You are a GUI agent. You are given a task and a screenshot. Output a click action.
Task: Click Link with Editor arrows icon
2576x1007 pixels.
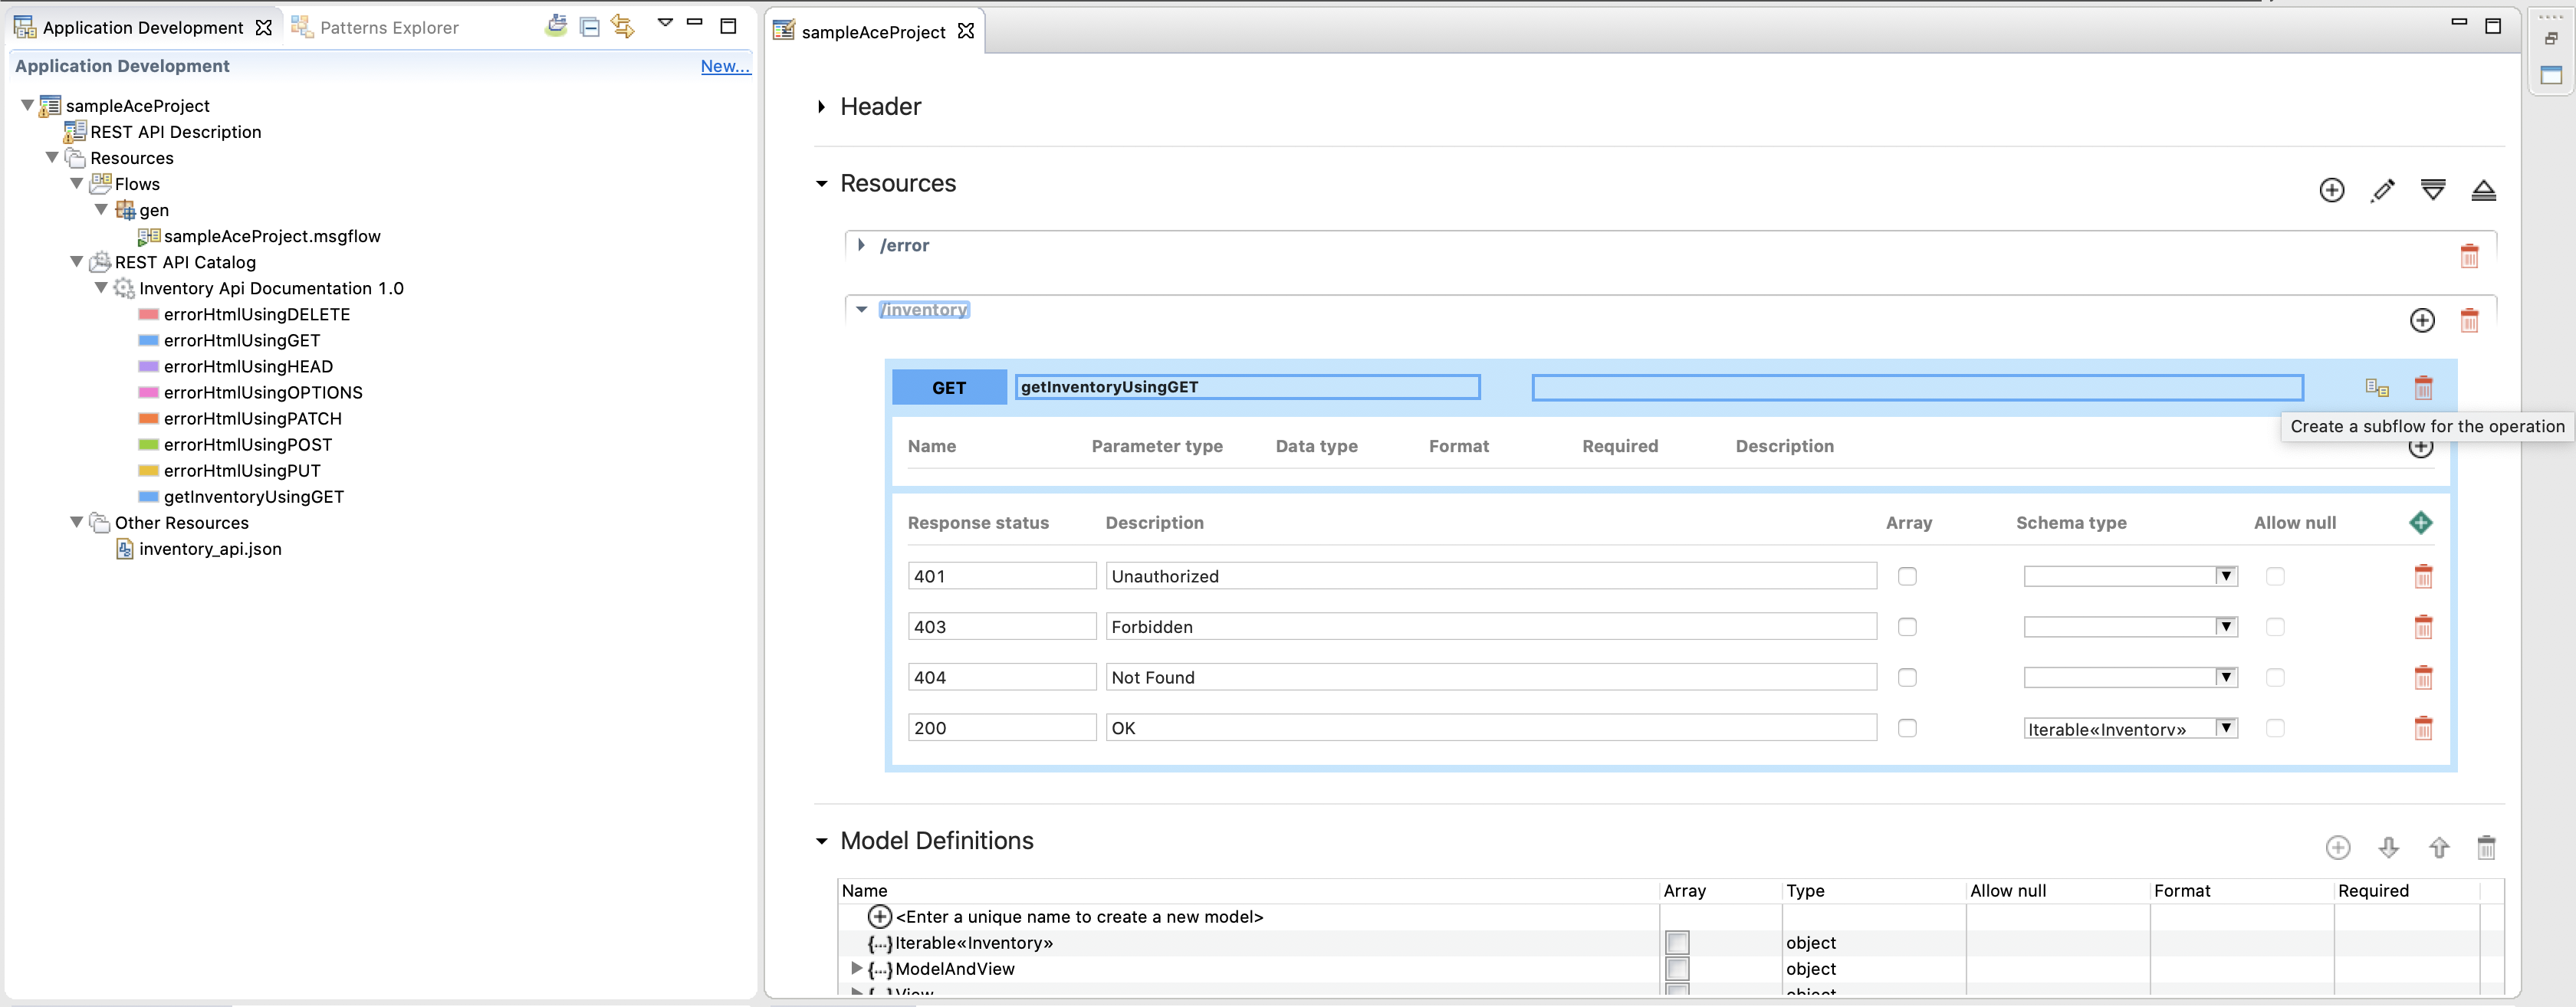623,27
